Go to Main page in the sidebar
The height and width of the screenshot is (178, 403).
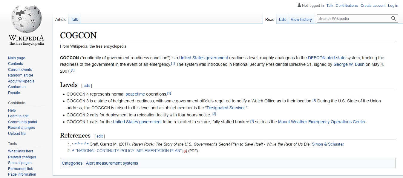click(16, 58)
